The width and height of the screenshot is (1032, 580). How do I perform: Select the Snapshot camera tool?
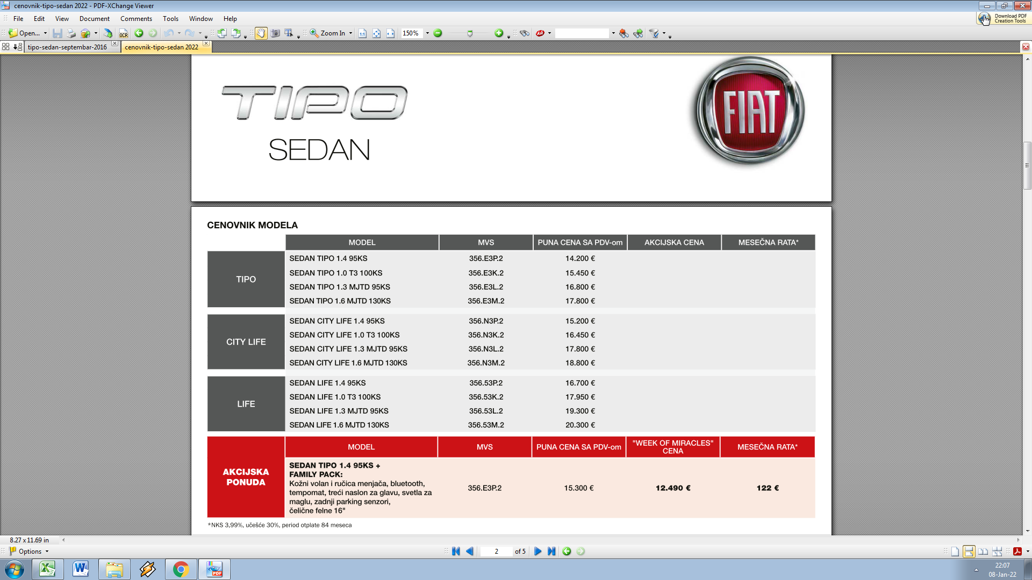275,33
